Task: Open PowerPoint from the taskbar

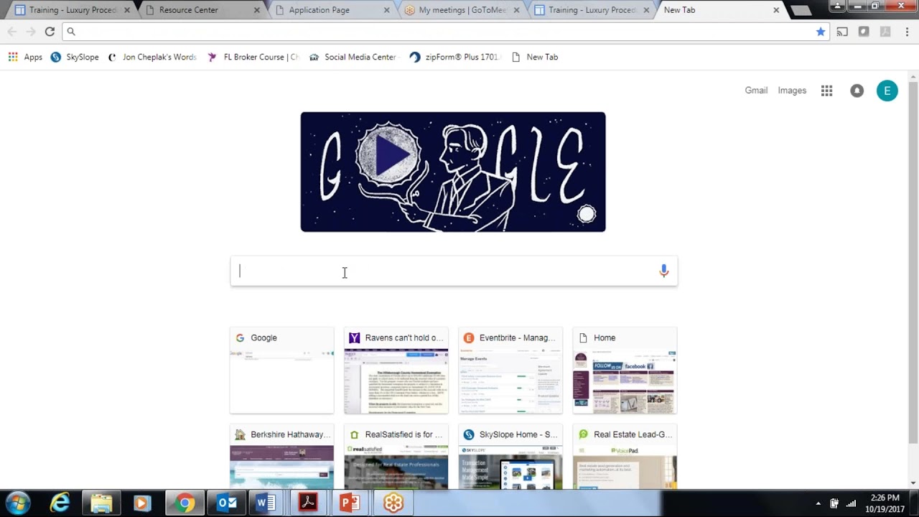Action: pyautogui.click(x=350, y=503)
